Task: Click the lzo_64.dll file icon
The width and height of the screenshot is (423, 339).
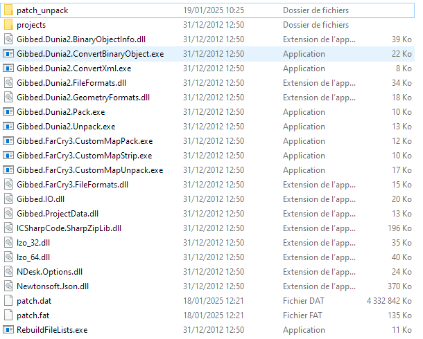Action: click(x=8, y=257)
